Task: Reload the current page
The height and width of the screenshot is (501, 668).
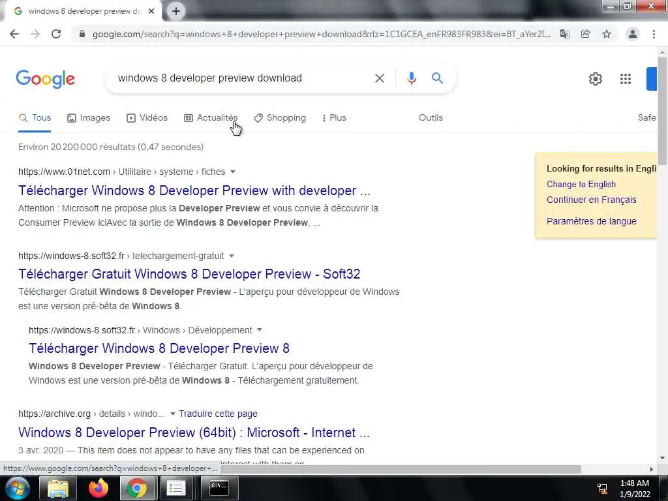Action: click(56, 34)
